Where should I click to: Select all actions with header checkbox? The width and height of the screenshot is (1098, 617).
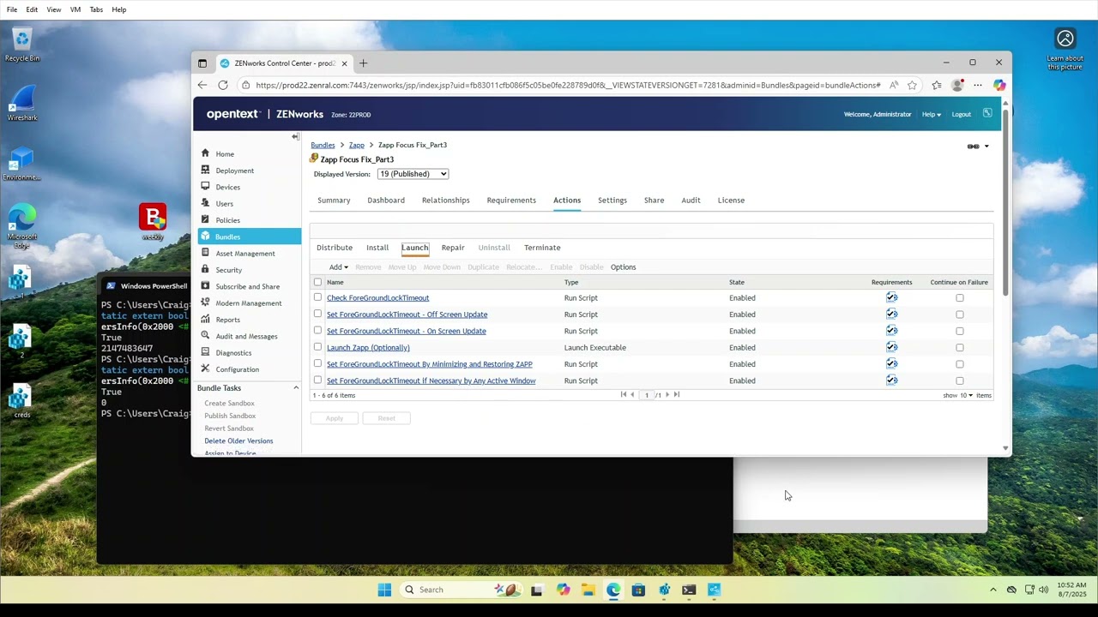317,282
